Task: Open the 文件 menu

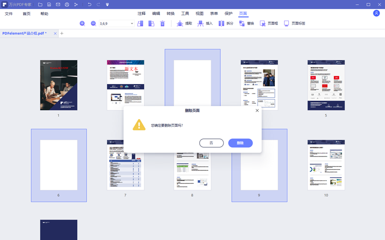Action: (9, 14)
